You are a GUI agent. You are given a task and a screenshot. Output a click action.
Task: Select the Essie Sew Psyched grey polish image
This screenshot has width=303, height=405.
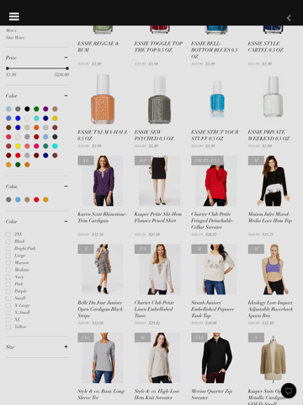159,99
